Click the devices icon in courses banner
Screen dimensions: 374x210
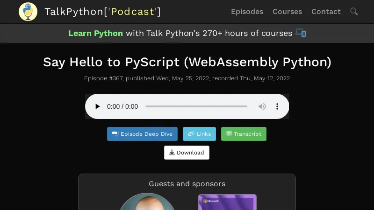tap(301, 33)
